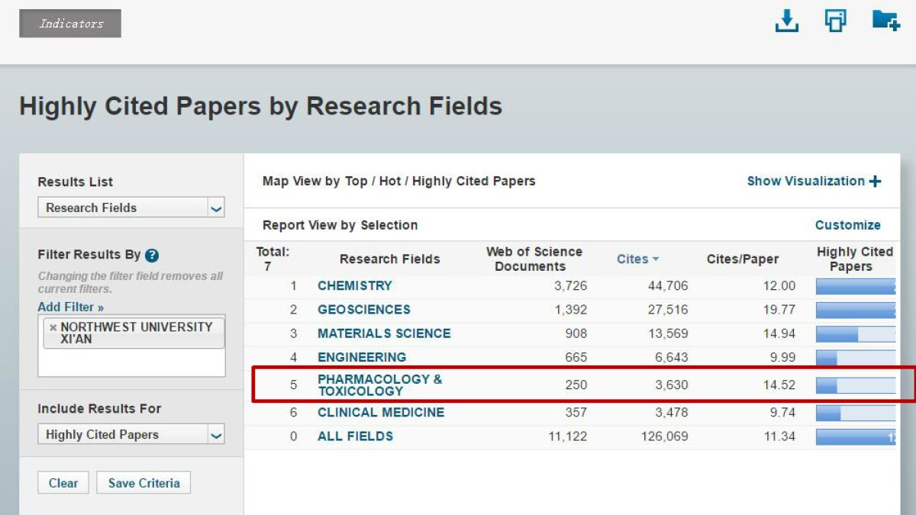
Task: Select the 11,122 documents value
Action: [566, 436]
